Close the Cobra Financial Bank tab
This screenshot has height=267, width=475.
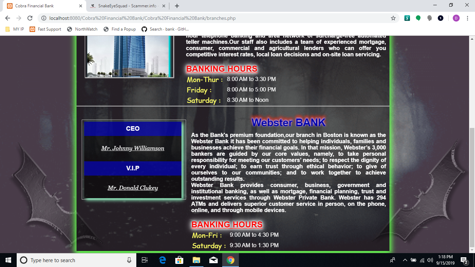81,6
